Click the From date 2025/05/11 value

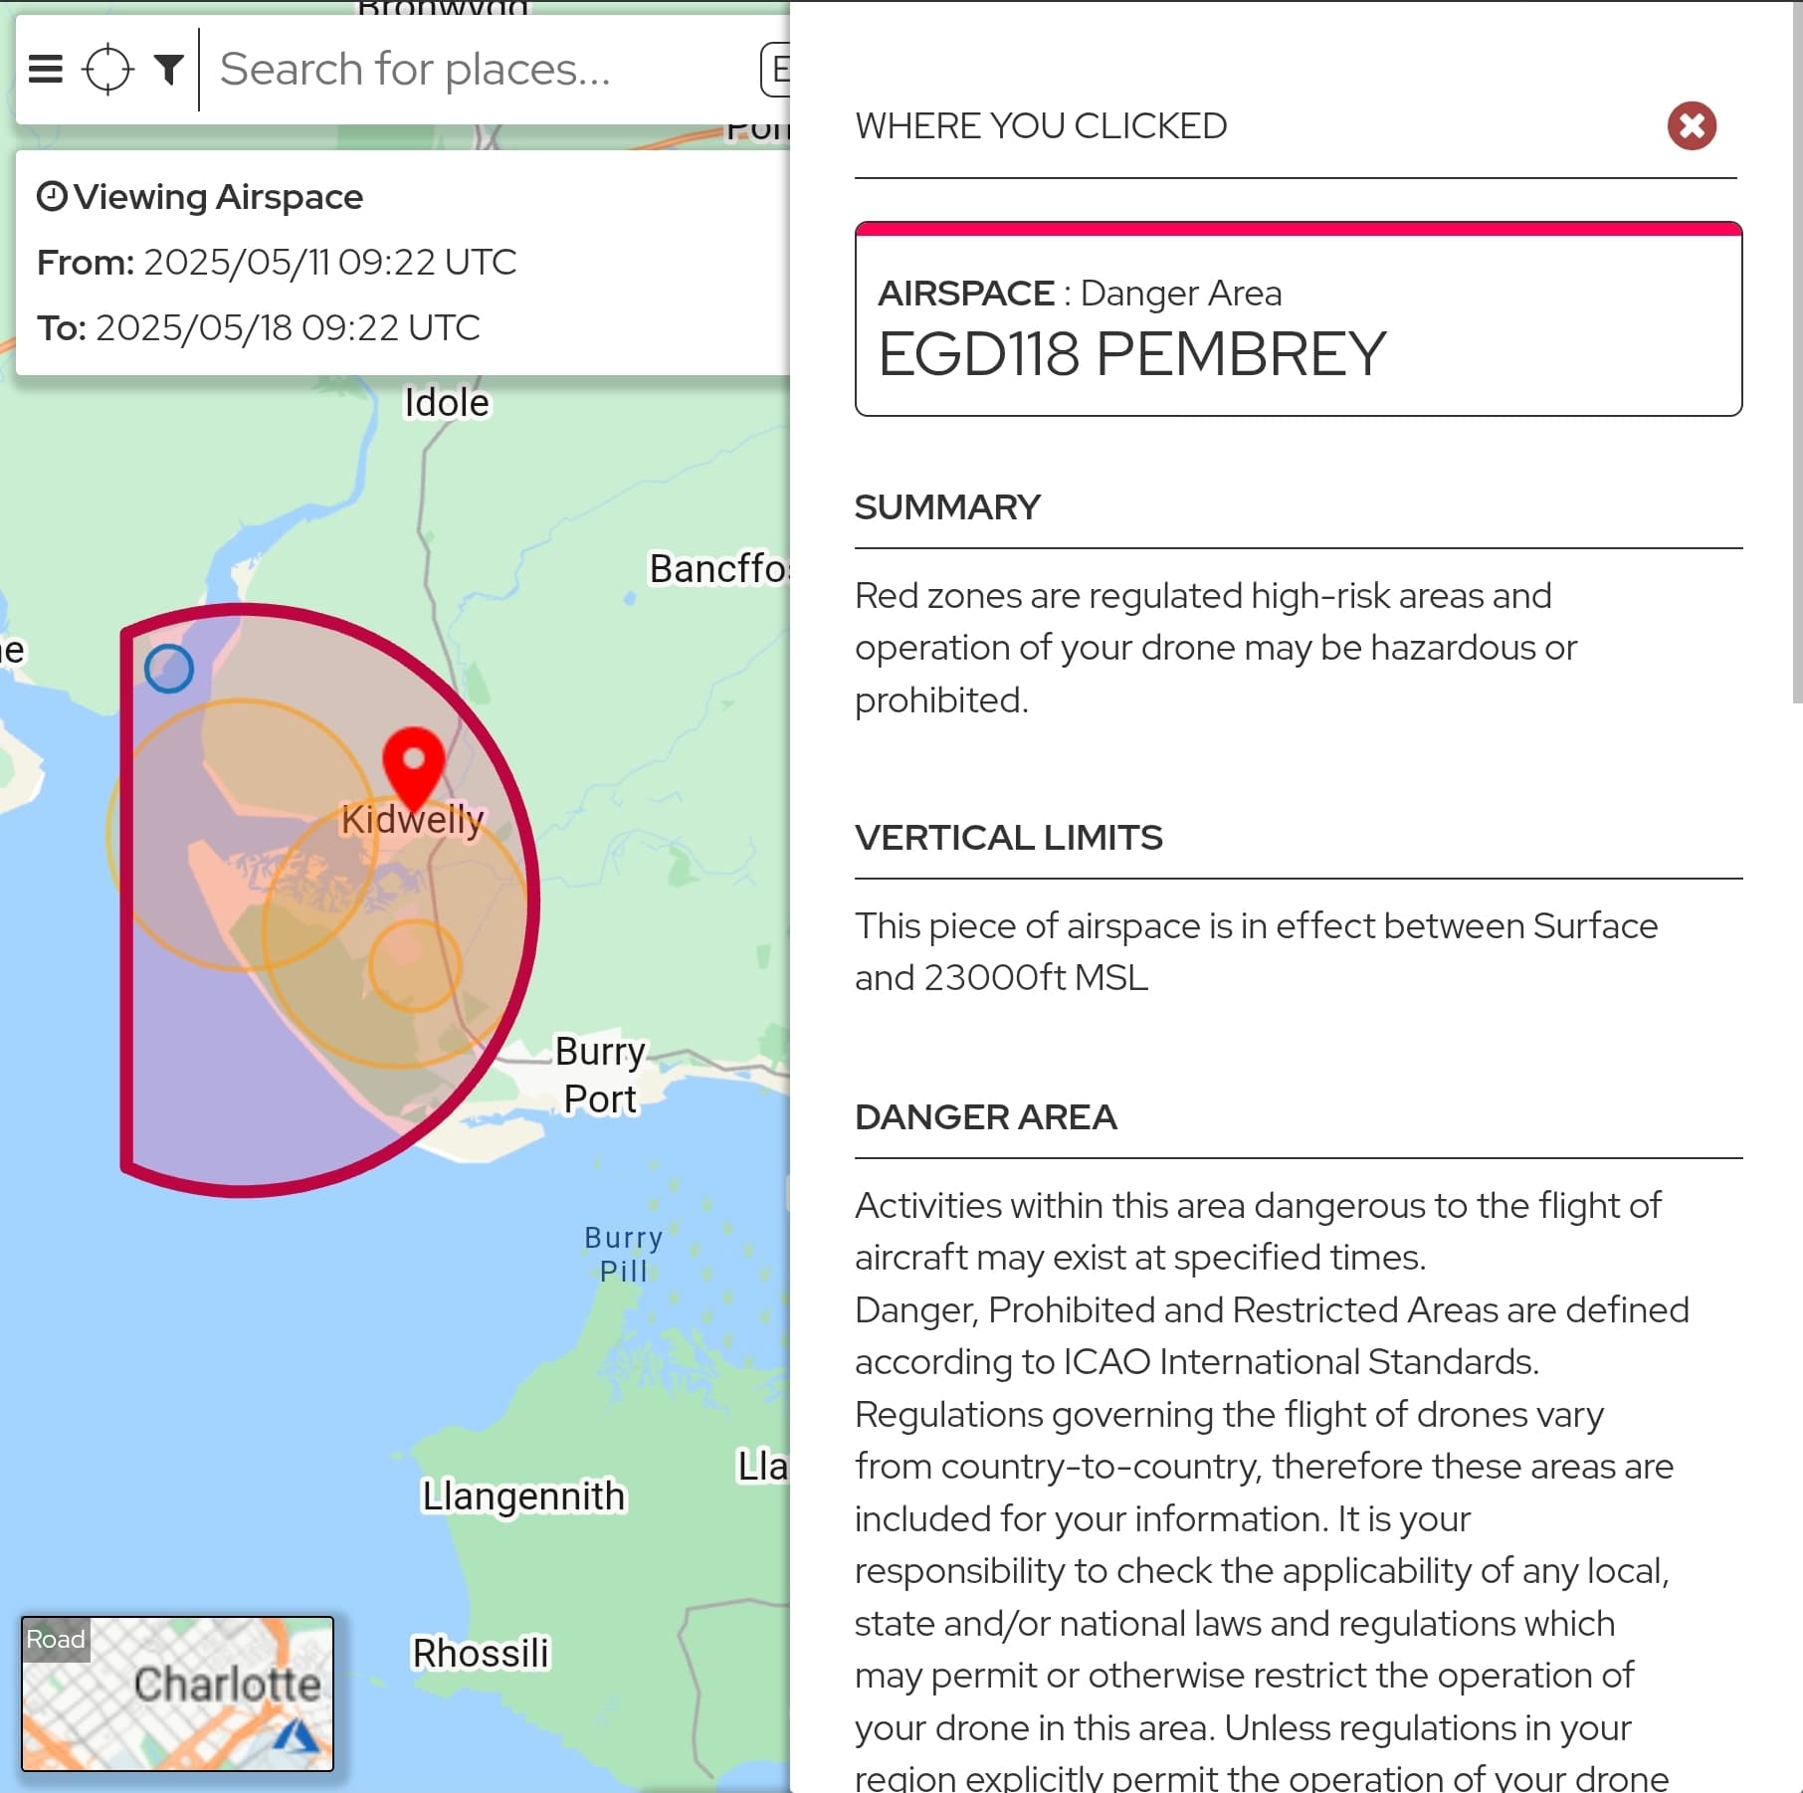[330, 263]
